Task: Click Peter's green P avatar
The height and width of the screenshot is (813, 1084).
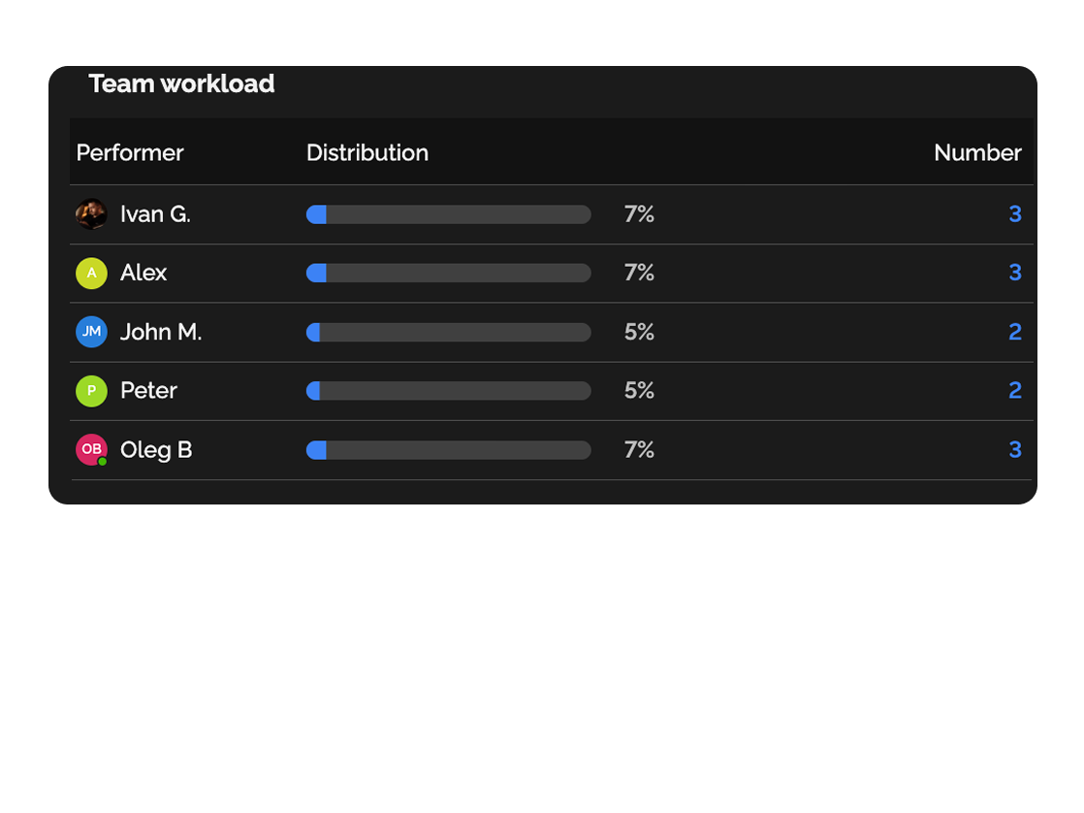Action: click(91, 390)
